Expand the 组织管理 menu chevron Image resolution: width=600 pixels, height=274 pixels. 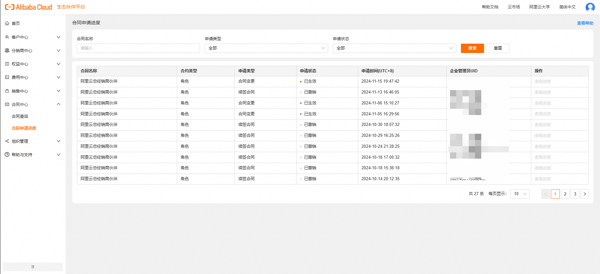click(58, 141)
